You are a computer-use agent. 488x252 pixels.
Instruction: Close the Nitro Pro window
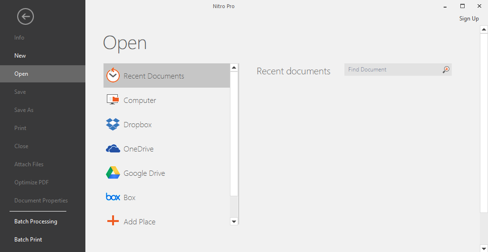pos(479,6)
